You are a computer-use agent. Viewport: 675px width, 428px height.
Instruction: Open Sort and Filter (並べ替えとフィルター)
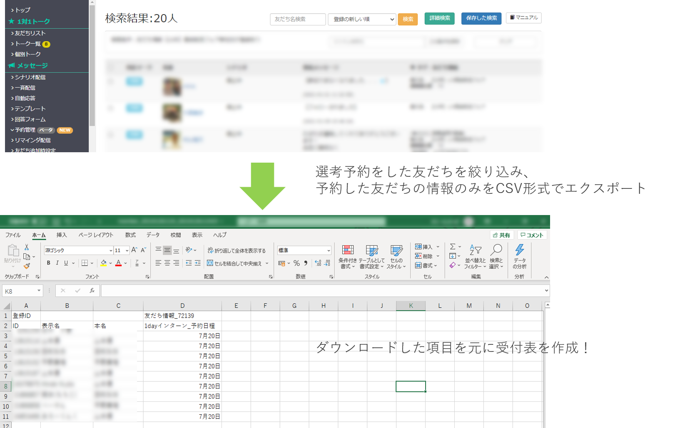click(x=475, y=257)
